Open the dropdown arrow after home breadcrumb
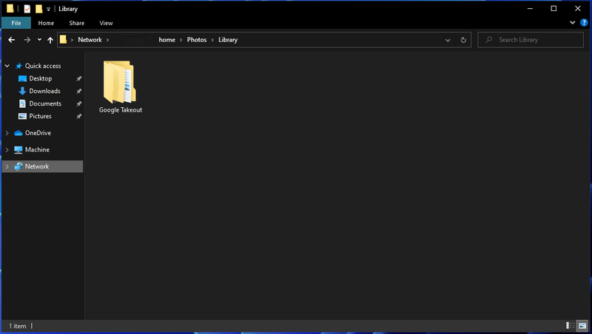Image resolution: width=592 pixels, height=334 pixels. click(181, 40)
